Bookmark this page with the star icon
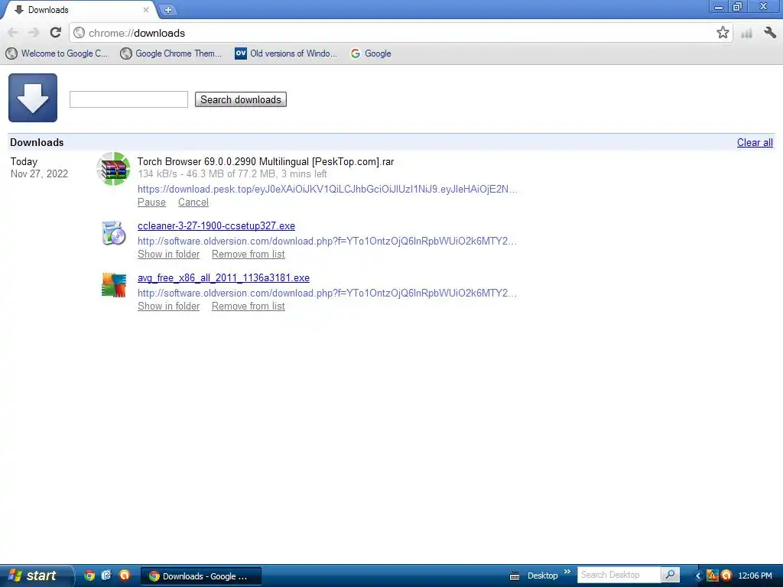Viewport: 783px width, 587px height. click(722, 33)
